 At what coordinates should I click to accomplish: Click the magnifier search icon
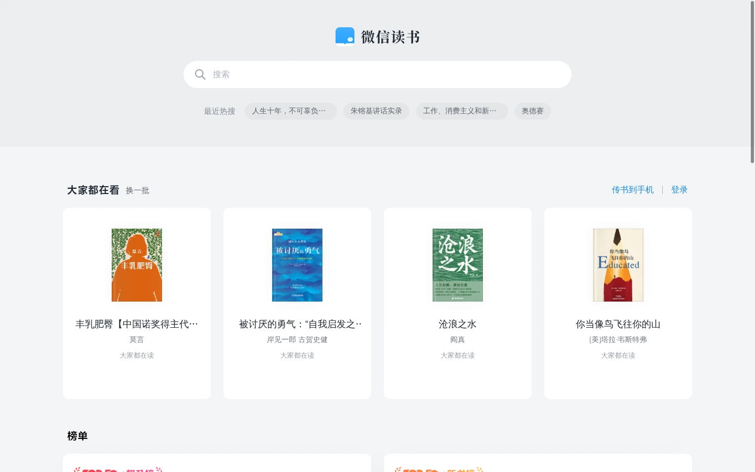tap(200, 74)
